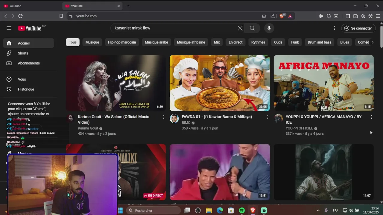Open Brave Rewards triangle icon
The height and width of the screenshot is (215, 383).
point(290,16)
